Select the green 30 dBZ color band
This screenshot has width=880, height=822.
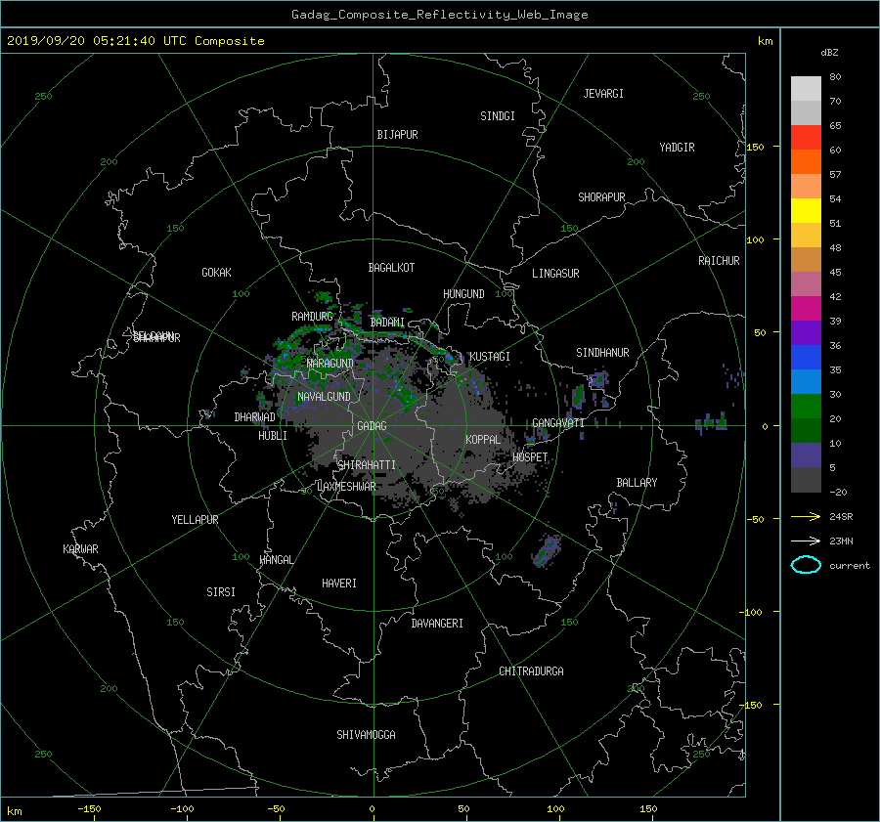pos(806,407)
